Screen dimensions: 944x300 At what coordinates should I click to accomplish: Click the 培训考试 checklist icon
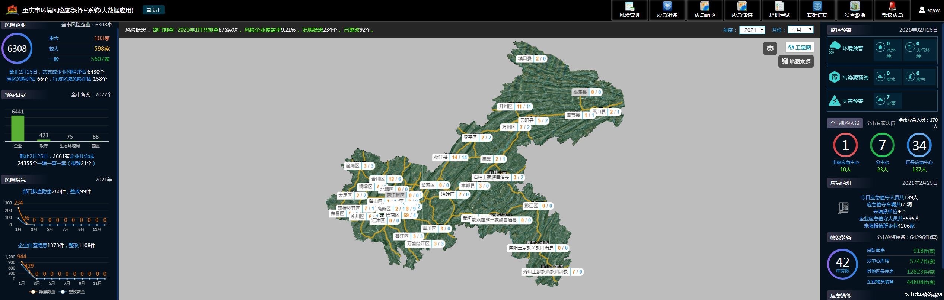click(x=779, y=7)
